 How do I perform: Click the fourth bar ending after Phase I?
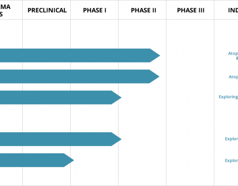point(61,139)
